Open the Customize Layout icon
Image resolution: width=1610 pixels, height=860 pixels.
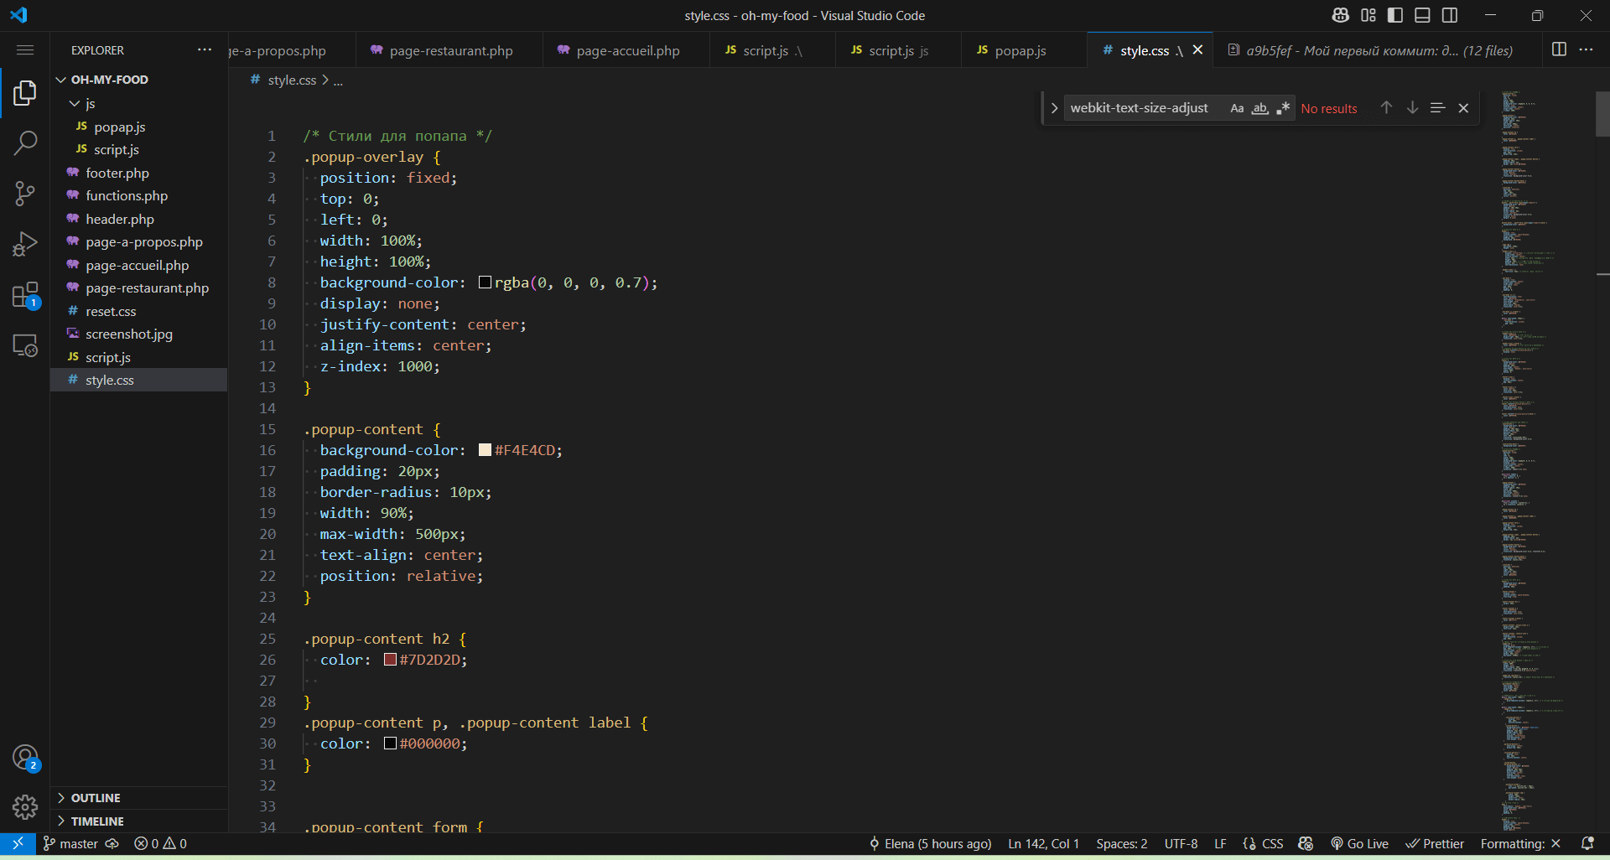point(1367,15)
